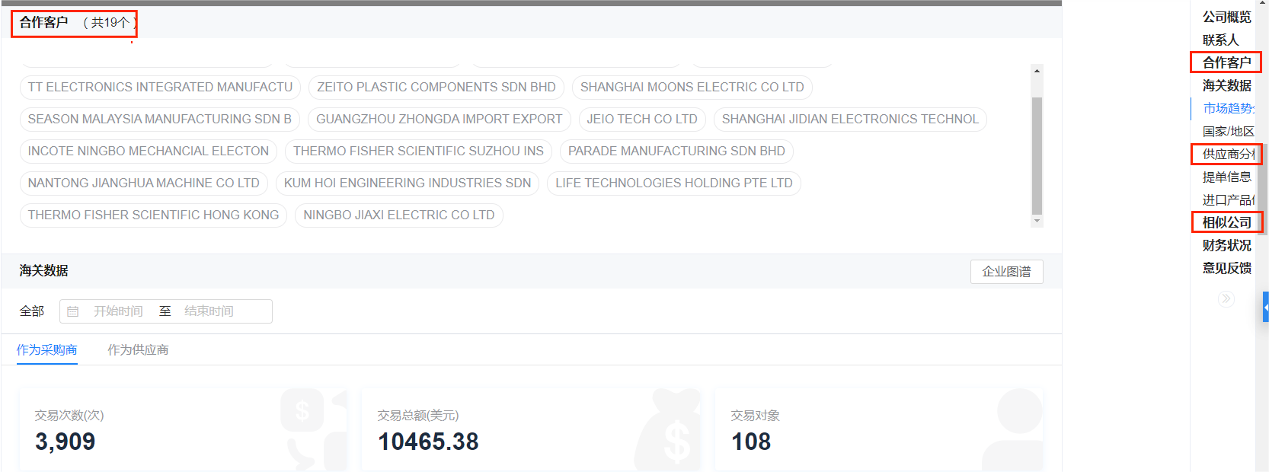Navigate to 公司概览 in sidebar

(1226, 17)
